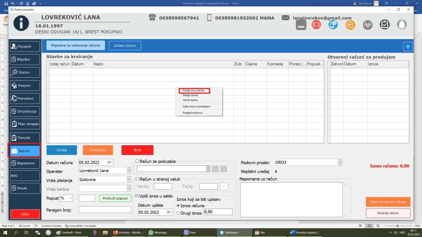Click the exchange rate info icon

224,186
